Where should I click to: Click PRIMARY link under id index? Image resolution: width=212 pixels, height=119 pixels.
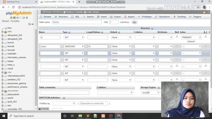click(x=191, y=42)
